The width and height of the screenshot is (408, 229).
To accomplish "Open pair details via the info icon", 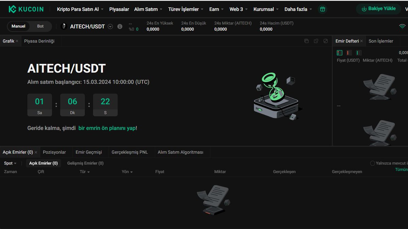I will [x=120, y=26].
